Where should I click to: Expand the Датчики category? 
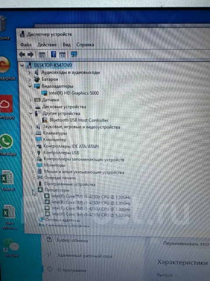30,100
